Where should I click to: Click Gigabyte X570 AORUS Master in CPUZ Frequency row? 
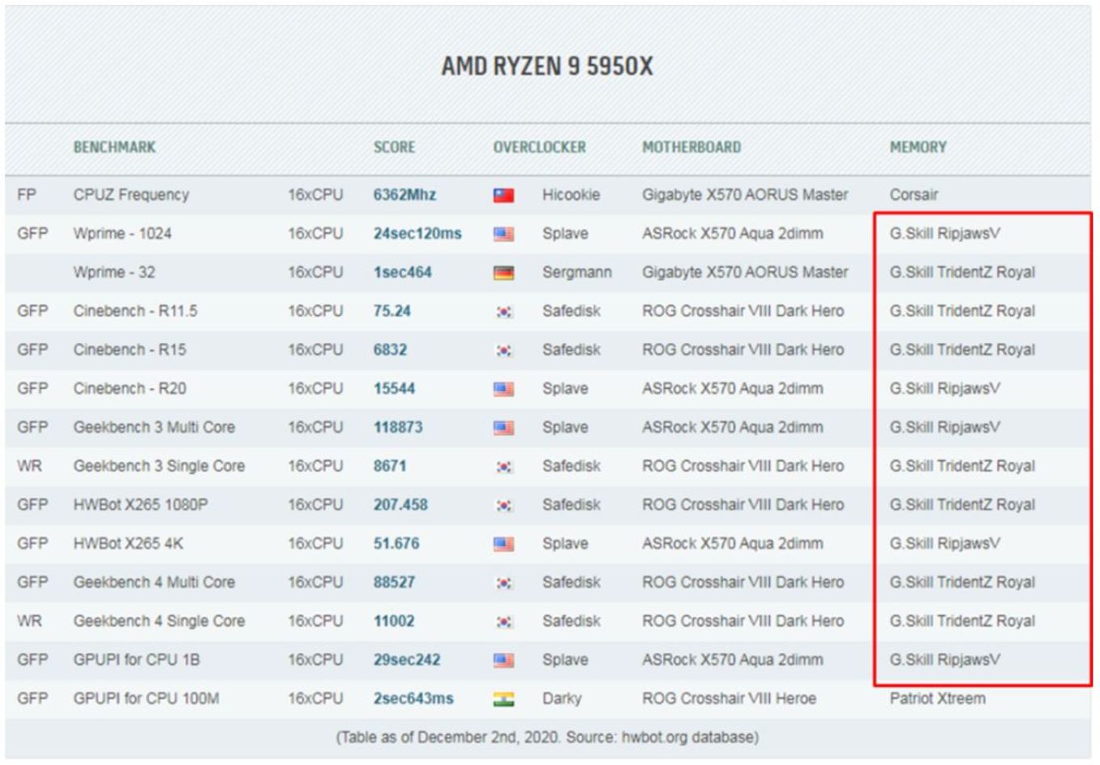tap(745, 195)
